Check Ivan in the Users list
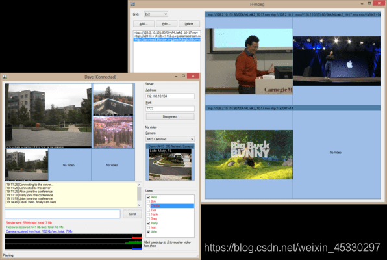Viewport: 387px width, 260px height. point(148,227)
